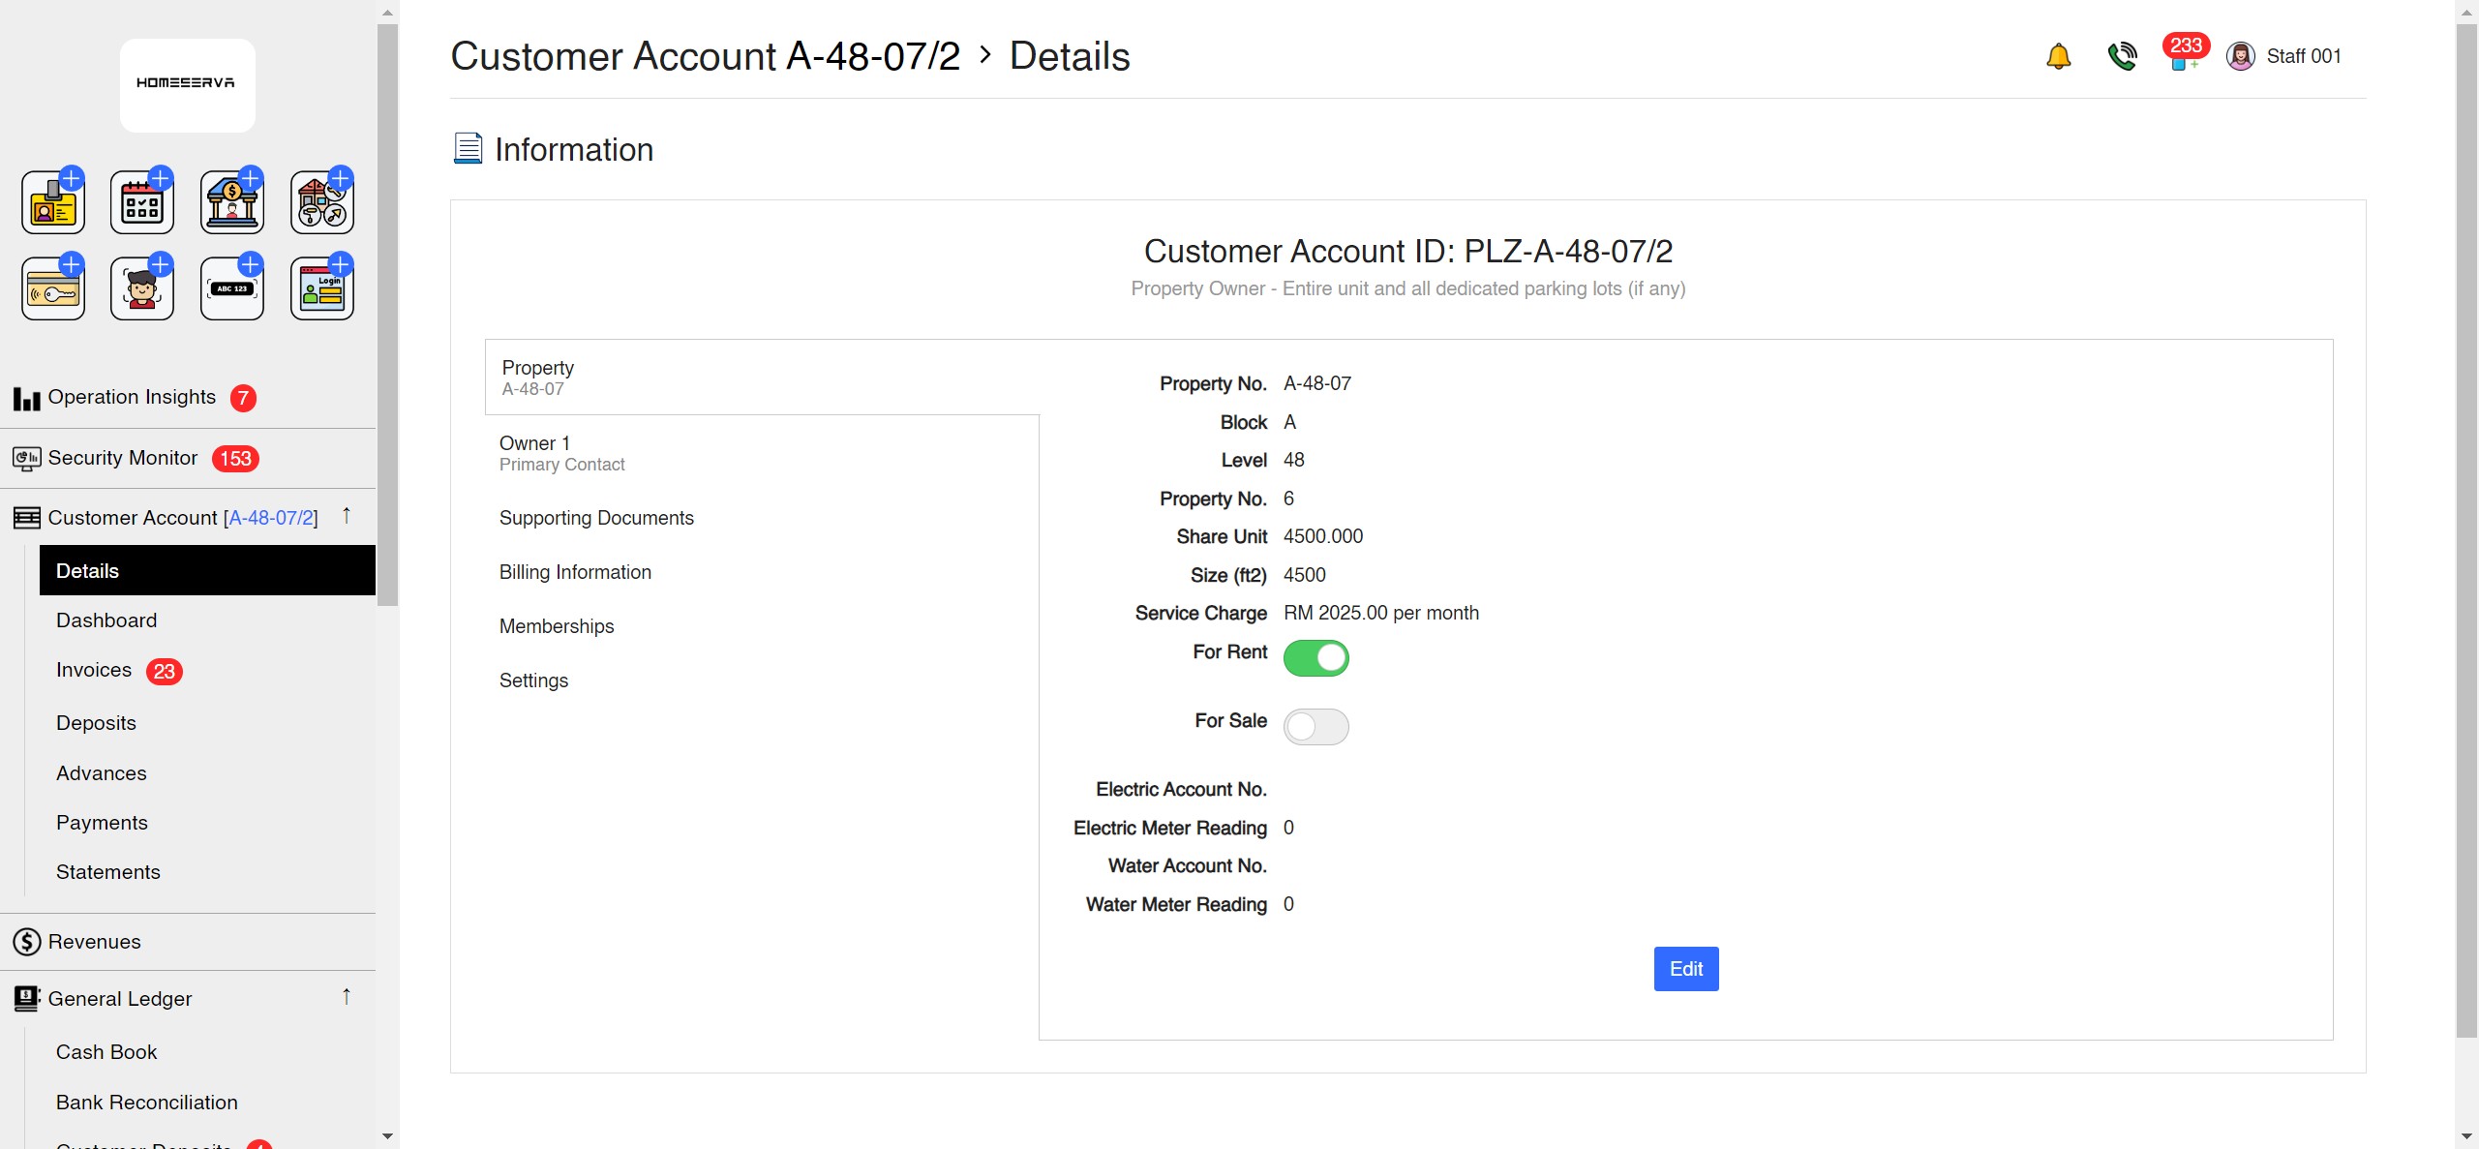Open the house renovation tools icon
Image resolution: width=2479 pixels, height=1149 pixels.
click(322, 202)
